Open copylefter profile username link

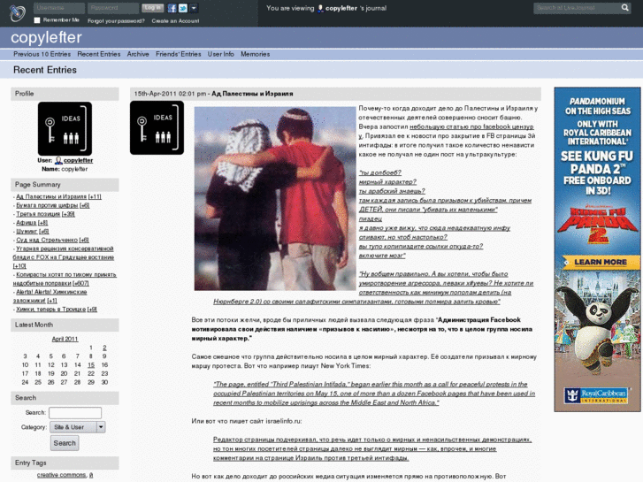pyautogui.click(x=79, y=160)
